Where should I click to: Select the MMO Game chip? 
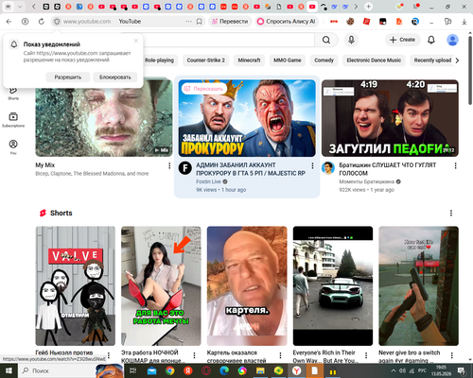coord(288,60)
